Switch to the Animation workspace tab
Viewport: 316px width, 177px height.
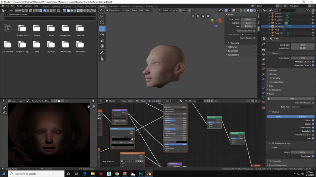pos(113,6)
